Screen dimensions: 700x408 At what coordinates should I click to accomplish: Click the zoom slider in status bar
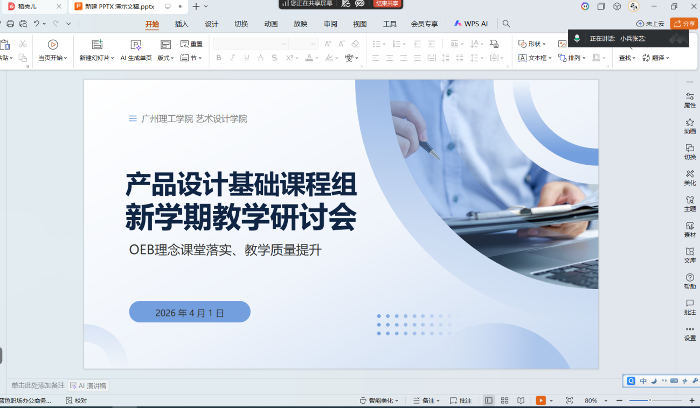(x=650, y=400)
